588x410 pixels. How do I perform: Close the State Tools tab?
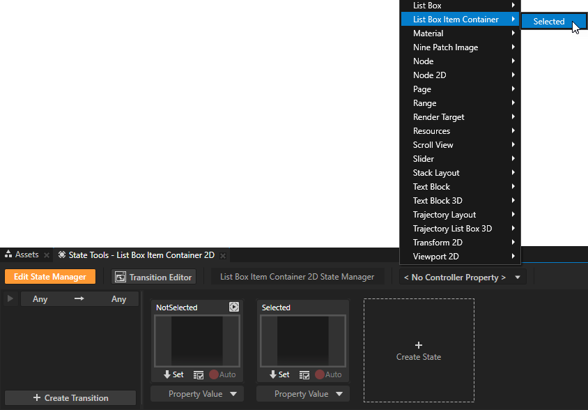point(223,255)
